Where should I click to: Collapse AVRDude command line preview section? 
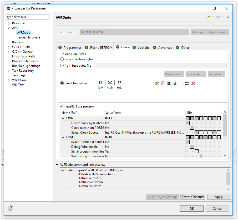pyautogui.click(x=57, y=165)
